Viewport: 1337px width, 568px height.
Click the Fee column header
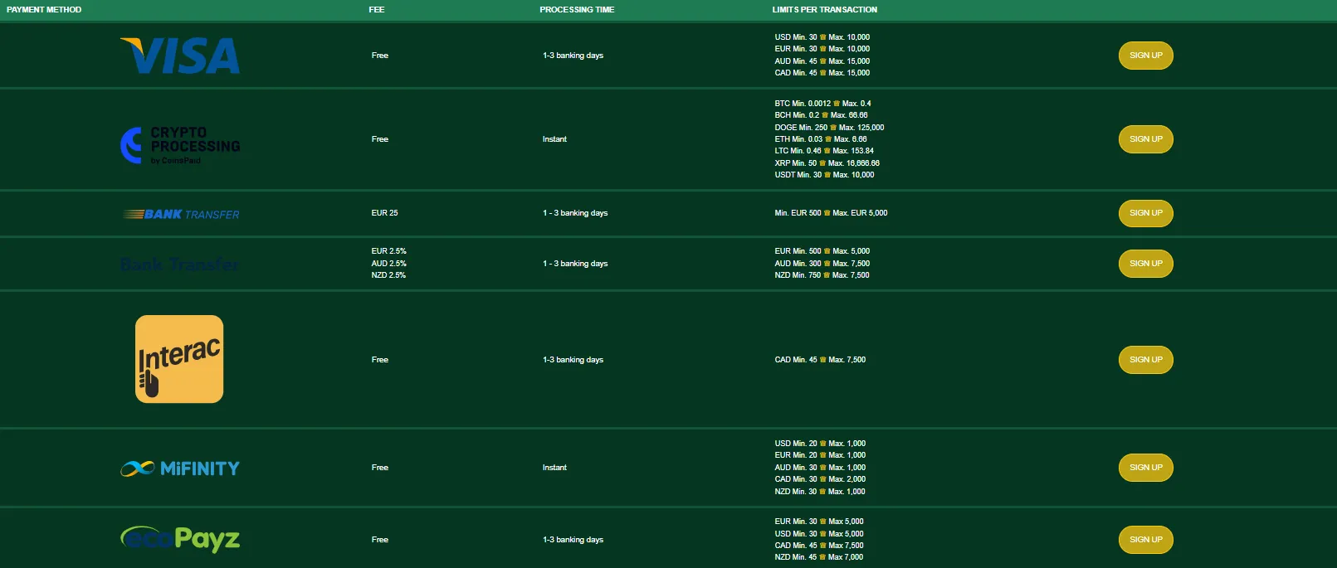[x=377, y=10]
